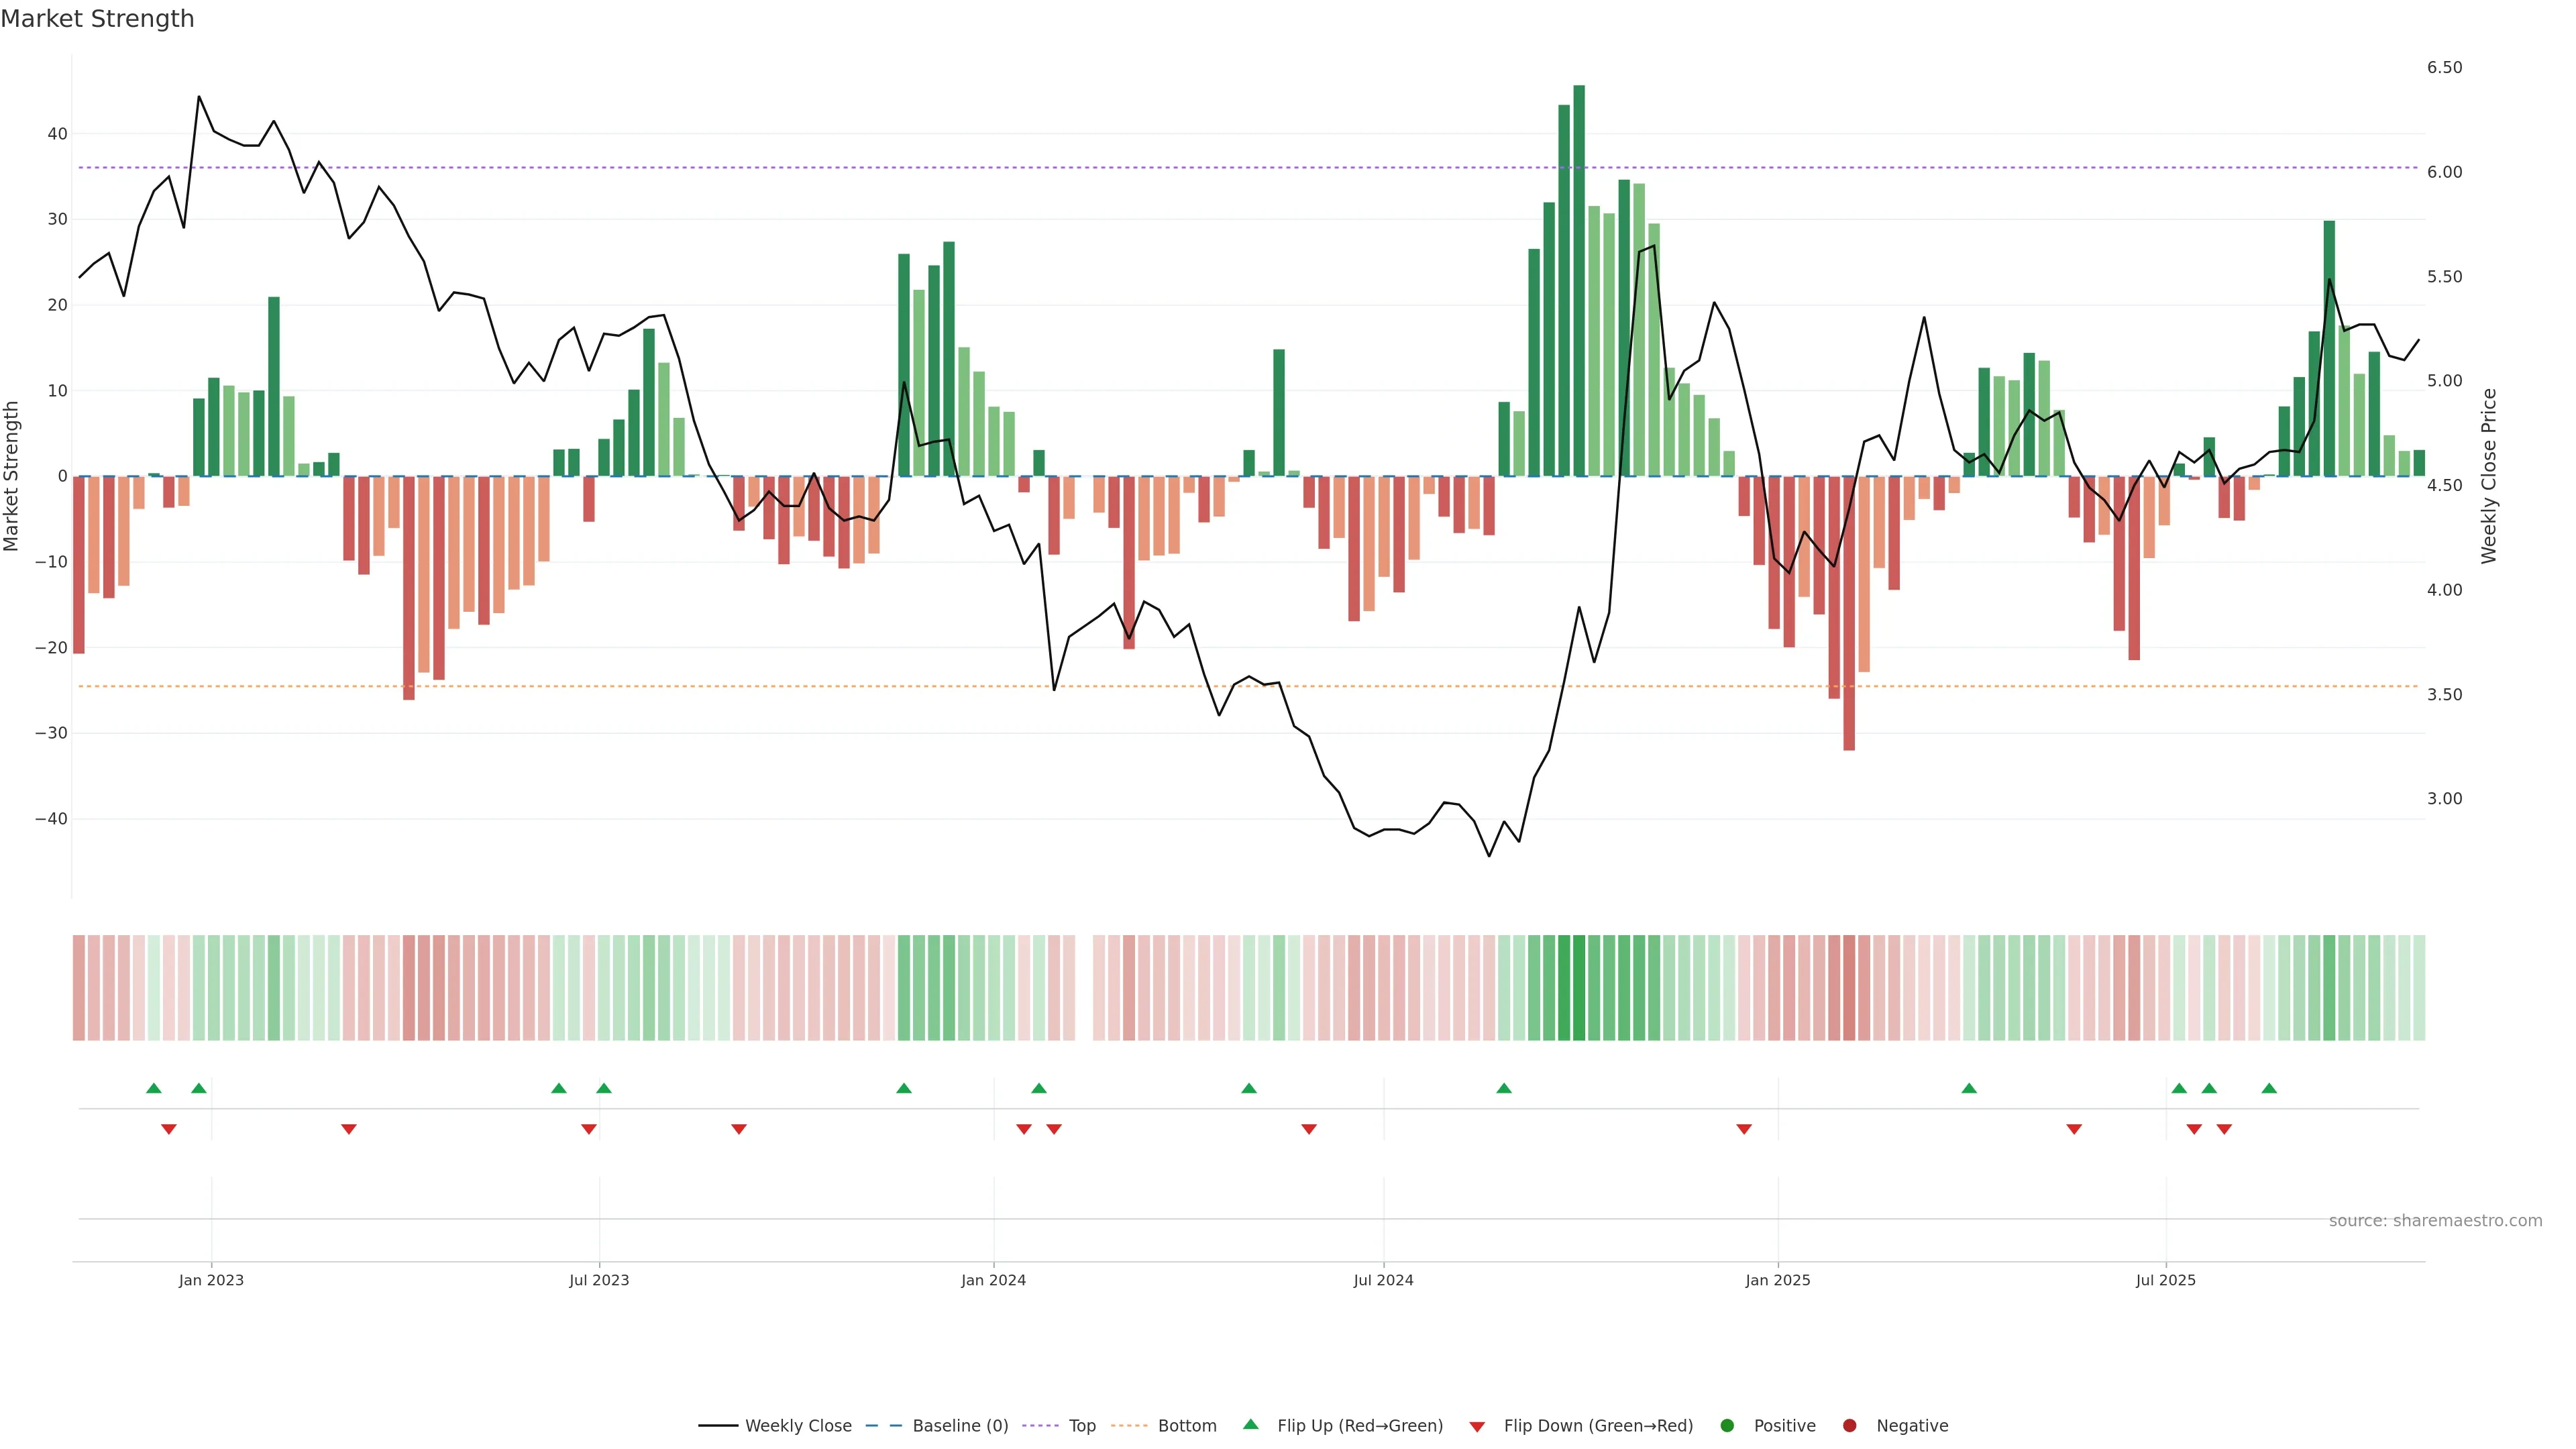Click the Market Strength chart title
The height and width of the screenshot is (1449, 2576).
pyautogui.click(x=97, y=19)
